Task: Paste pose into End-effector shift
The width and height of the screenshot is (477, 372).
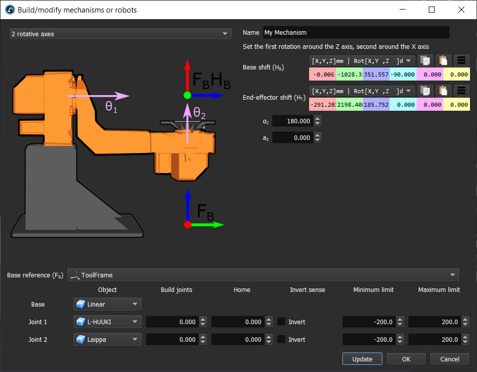Action: (443, 91)
